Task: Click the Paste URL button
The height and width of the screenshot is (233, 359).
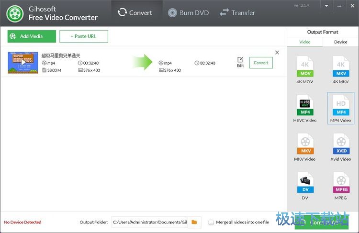Action: pos(84,36)
